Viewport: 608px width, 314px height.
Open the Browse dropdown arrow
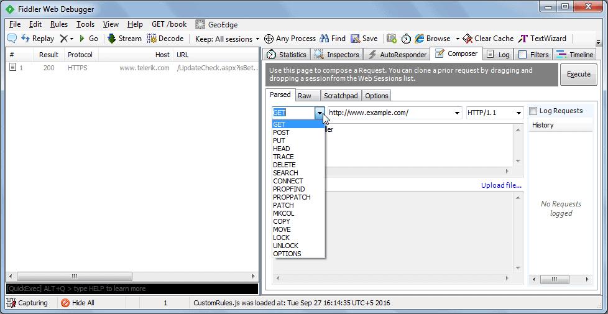click(x=458, y=39)
